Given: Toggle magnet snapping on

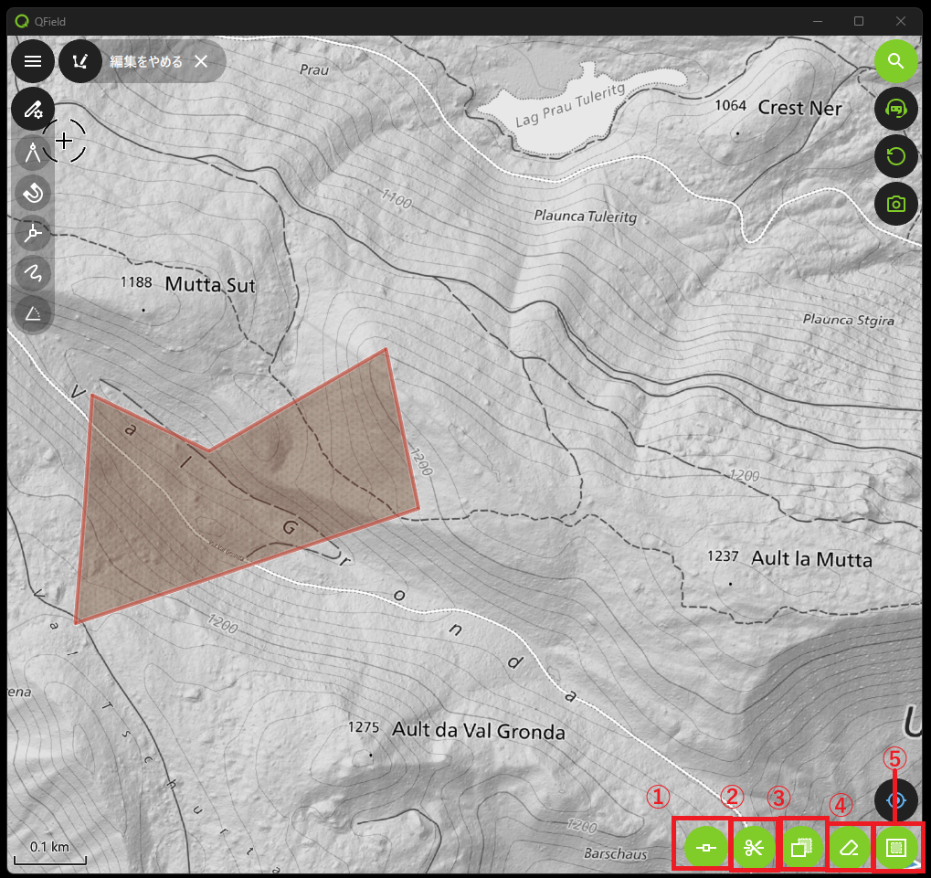Looking at the screenshot, I should tap(33, 193).
